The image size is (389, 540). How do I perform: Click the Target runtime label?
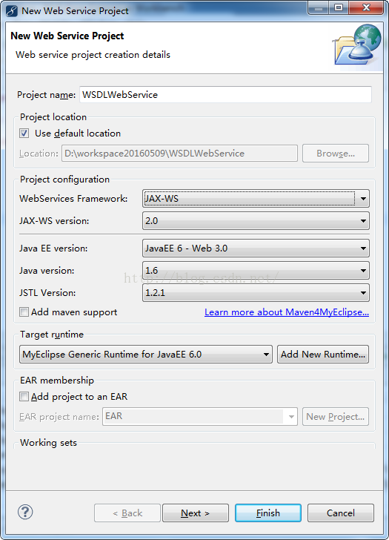click(52, 335)
